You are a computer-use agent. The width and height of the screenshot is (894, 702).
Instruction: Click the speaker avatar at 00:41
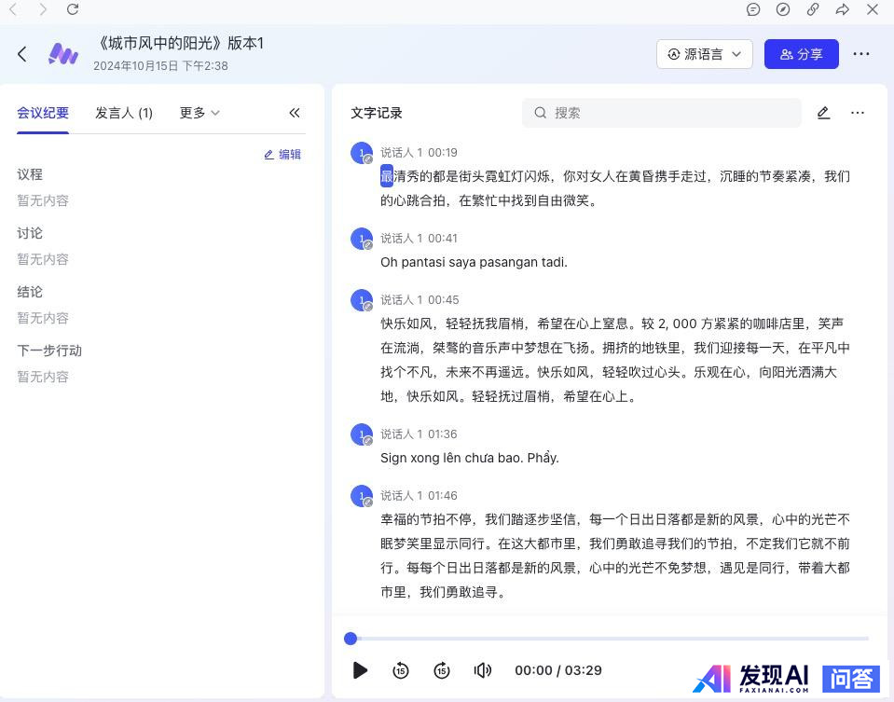(361, 240)
